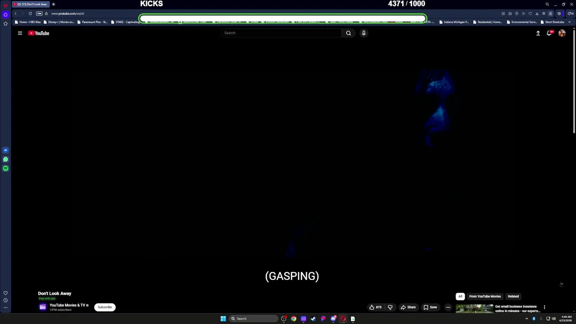
Task: View site info via lock icon
Action: [x=46, y=13]
